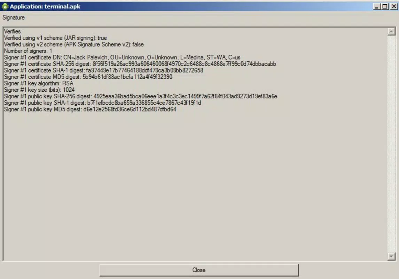
Task: Click certificate MD5 digest line
Action: (88, 77)
